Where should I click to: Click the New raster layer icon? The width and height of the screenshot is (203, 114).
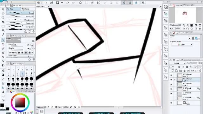click(173, 71)
